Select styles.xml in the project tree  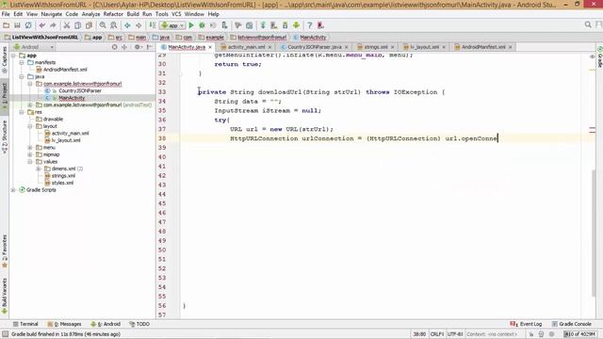(62, 183)
